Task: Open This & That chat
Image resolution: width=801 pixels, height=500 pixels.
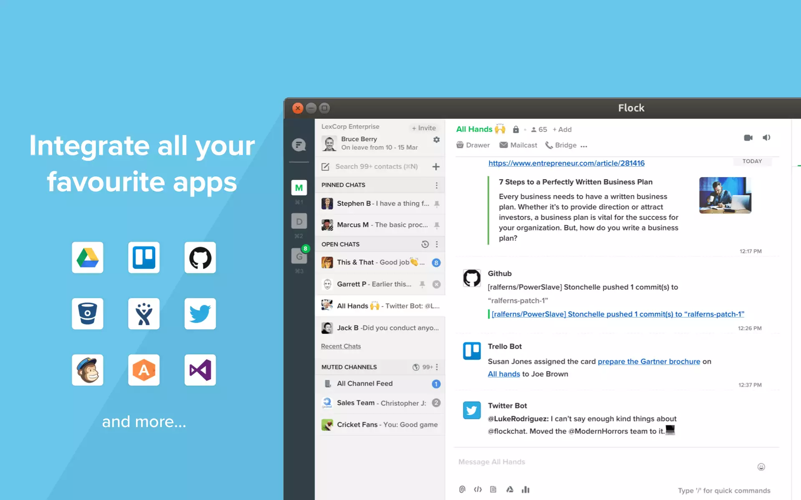Action: 380,262
